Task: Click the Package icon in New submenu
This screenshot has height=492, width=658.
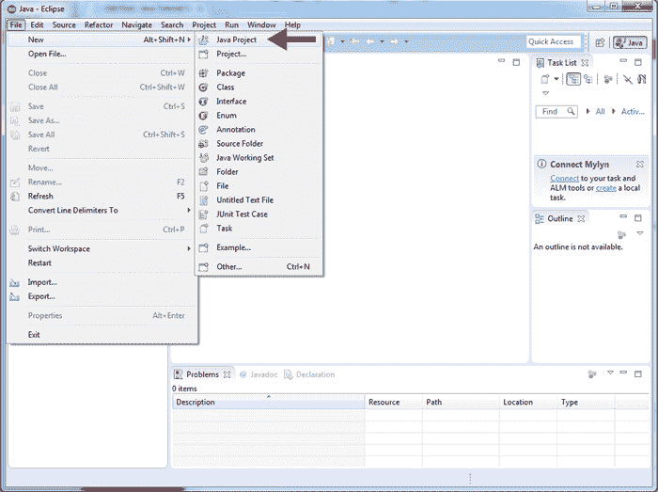Action: pyautogui.click(x=204, y=73)
